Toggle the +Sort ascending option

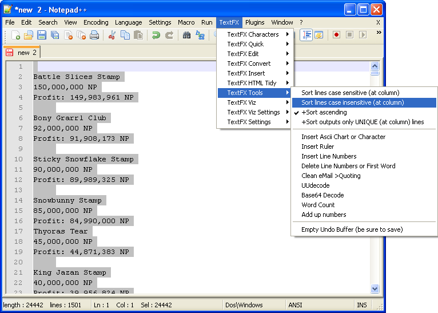(364, 112)
